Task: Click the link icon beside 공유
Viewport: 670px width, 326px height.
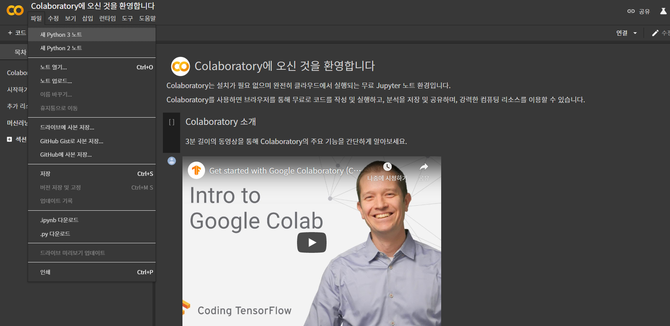Action: 631,11
